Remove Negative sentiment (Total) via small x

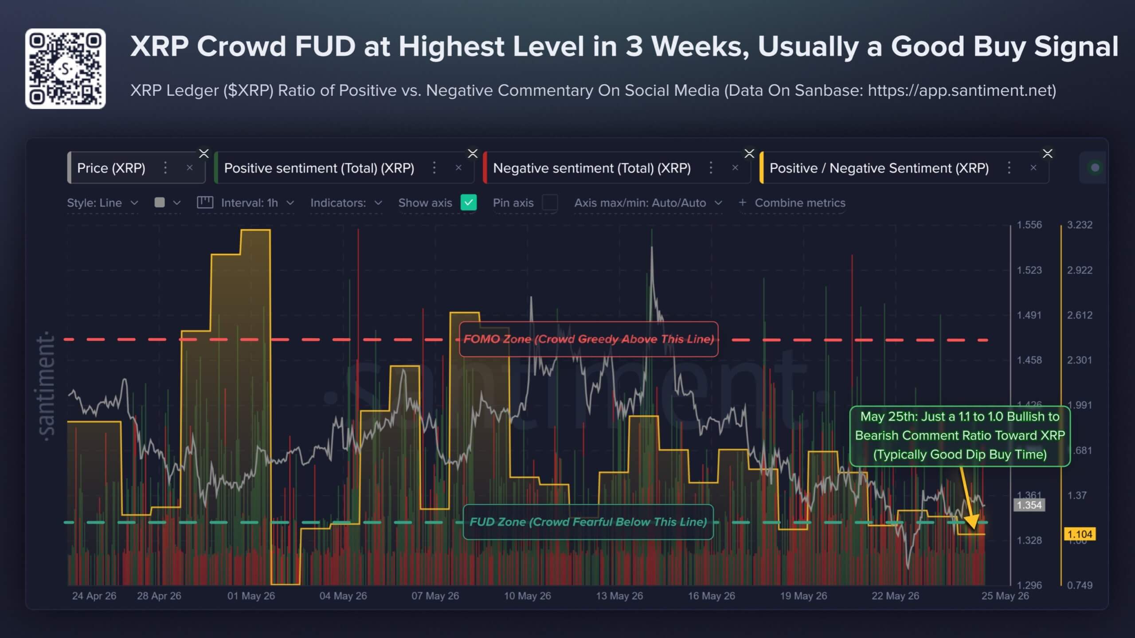[x=735, y=168]
